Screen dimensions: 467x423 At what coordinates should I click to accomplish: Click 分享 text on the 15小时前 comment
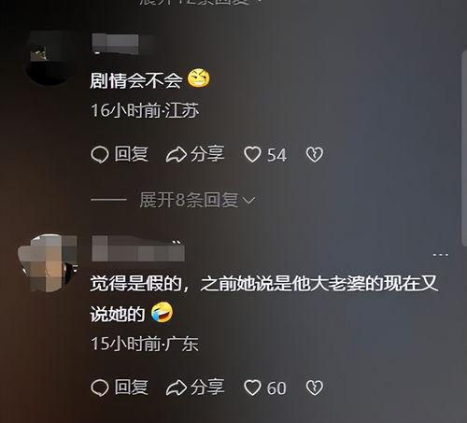[x=207, y=388]
